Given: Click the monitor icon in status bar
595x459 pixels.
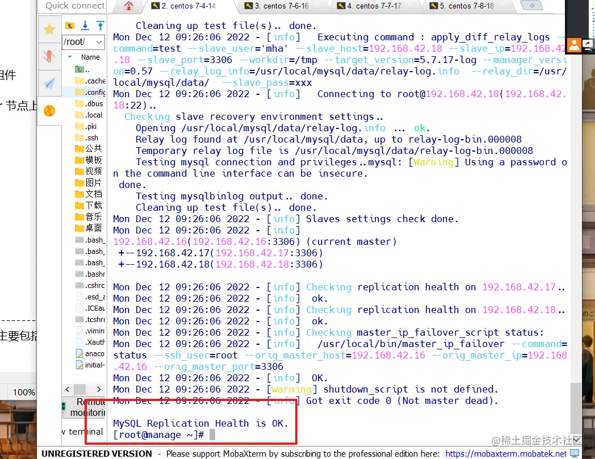Looking at the screenshot, I should 575,453.
